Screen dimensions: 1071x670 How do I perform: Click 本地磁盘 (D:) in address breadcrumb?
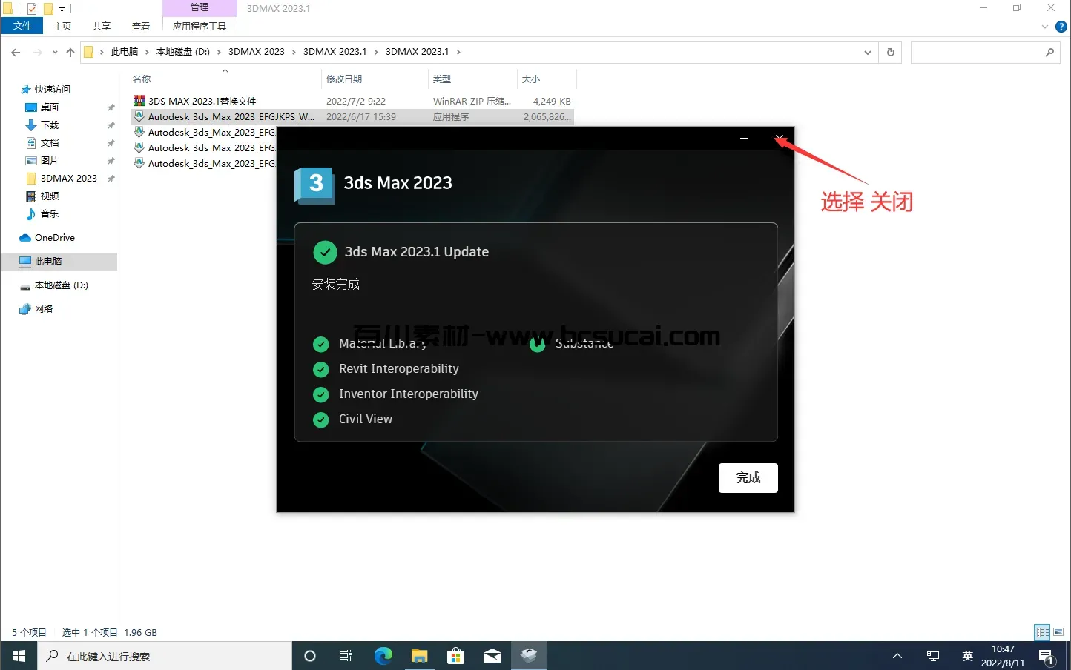click(183, 52)
